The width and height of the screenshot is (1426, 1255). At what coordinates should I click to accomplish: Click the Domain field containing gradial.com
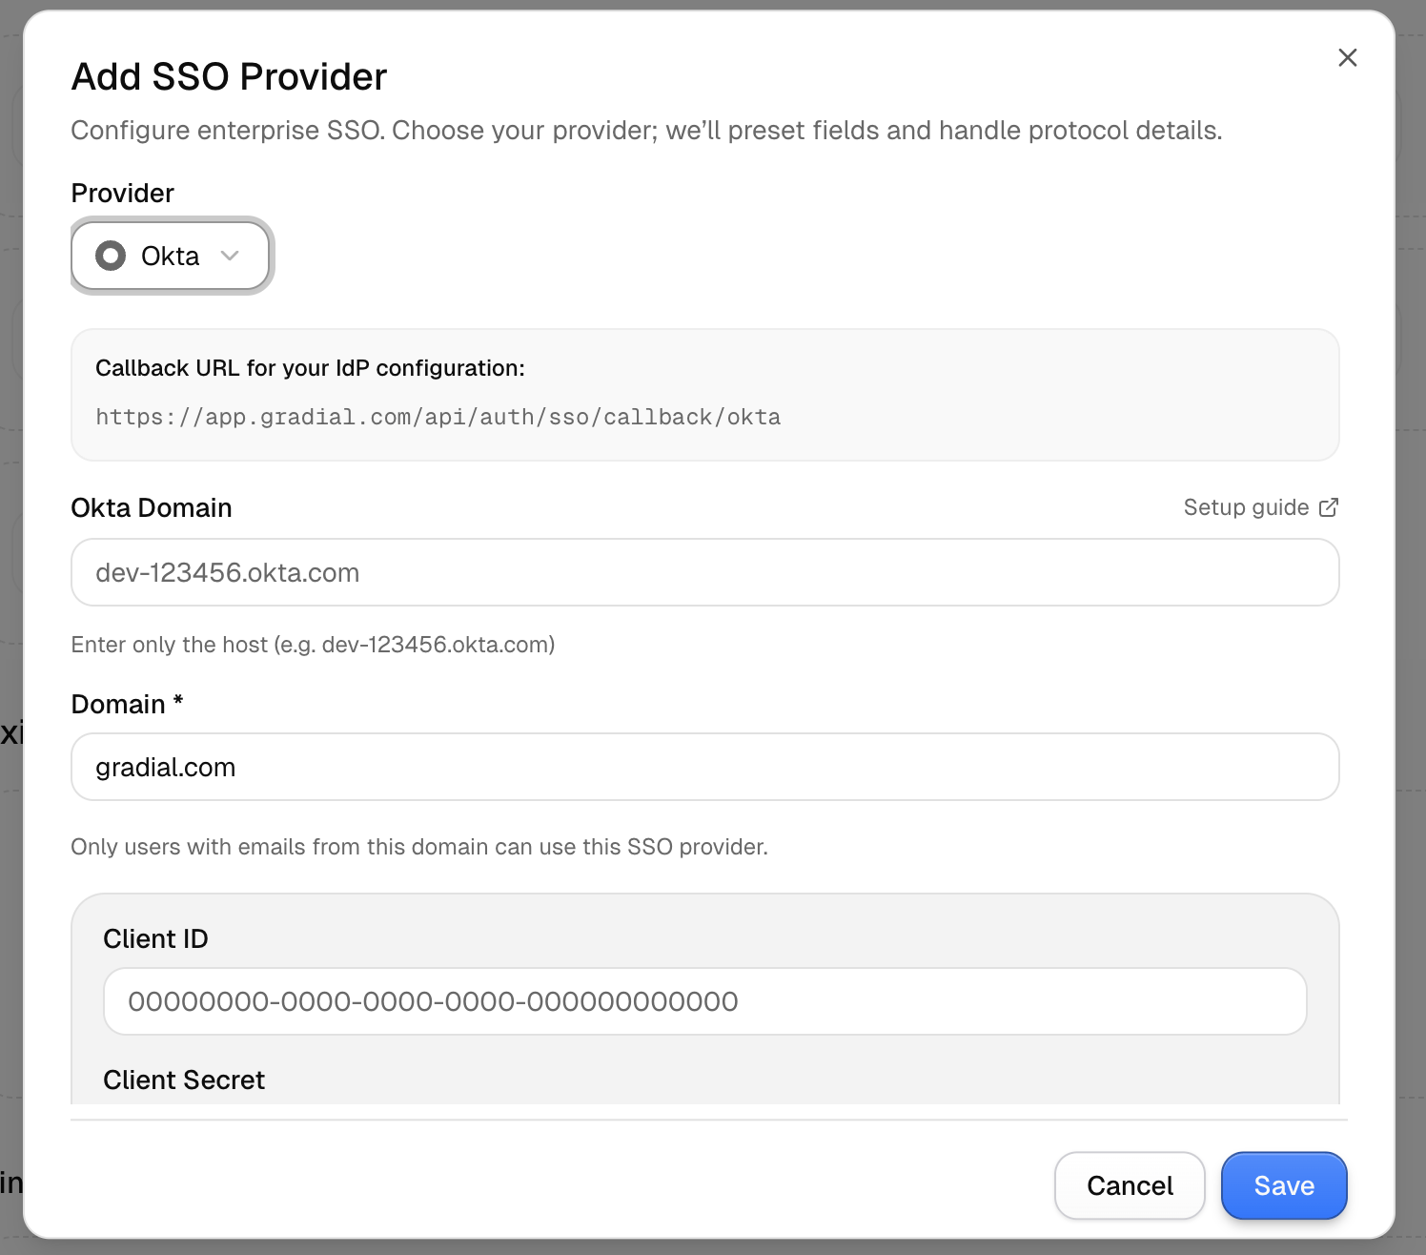[x=705, y=767]
